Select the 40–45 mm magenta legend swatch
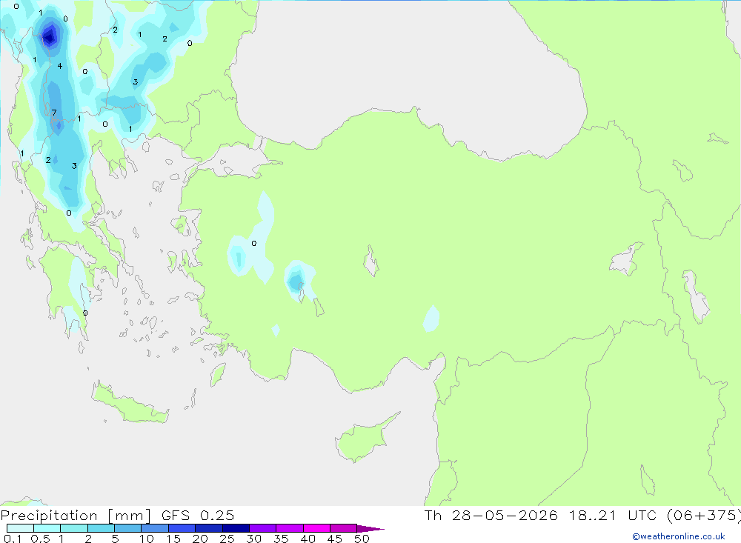This screenshot has height=543, width=741. coord(316,528)
